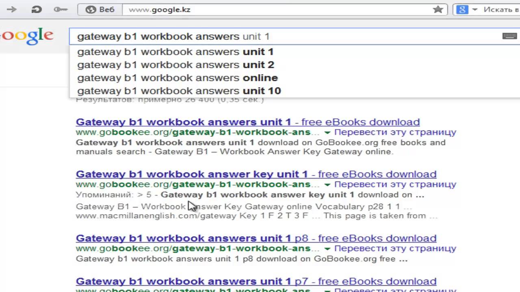Screen dimensions: 520x292
Task: Click green gobookee URL of first result
Action: [x=199, y=132]
